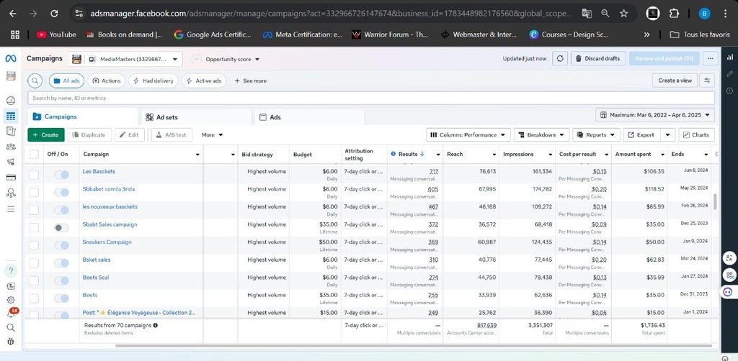This screenshot has height=361, width=738.
Task: Open browser extensions puzzle icon
Action: point(674,14)
